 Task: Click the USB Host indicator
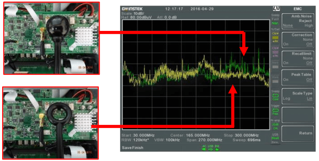coord(275,138)
